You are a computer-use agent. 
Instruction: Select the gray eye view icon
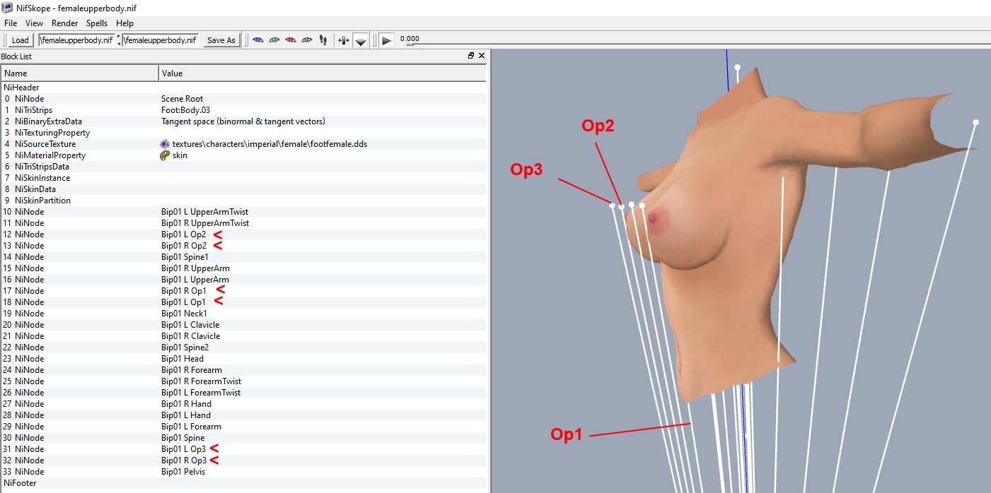pyautogui.click(x=307, y=40)
